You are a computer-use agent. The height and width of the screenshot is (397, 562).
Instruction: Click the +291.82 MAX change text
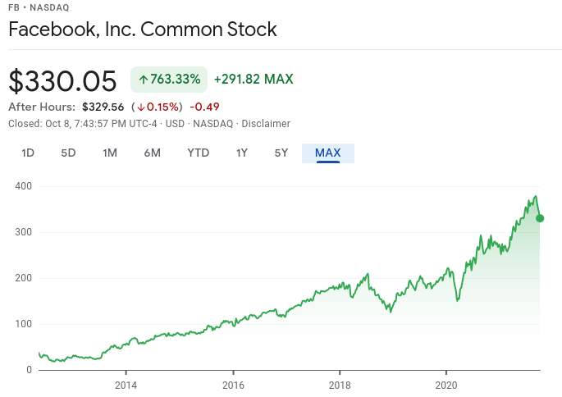[254, 80]
